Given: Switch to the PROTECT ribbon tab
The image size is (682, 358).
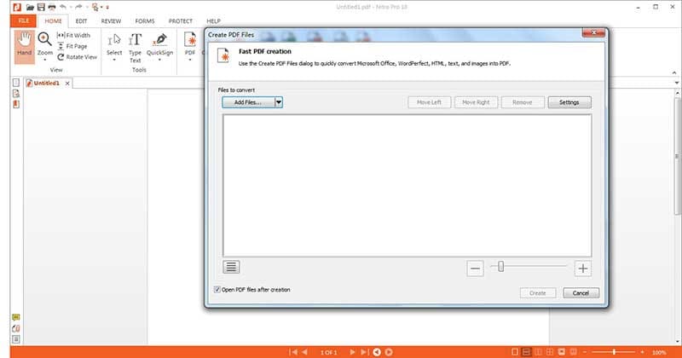Looking at the screenshot, I should coord(181,20).
